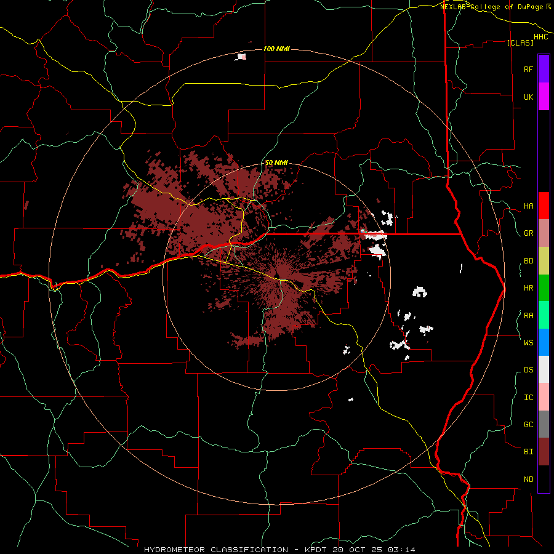The height and width of the screenshot is (554, 554).
Task: Click the [CLAS] unit label
Action: tap(520, 42)
